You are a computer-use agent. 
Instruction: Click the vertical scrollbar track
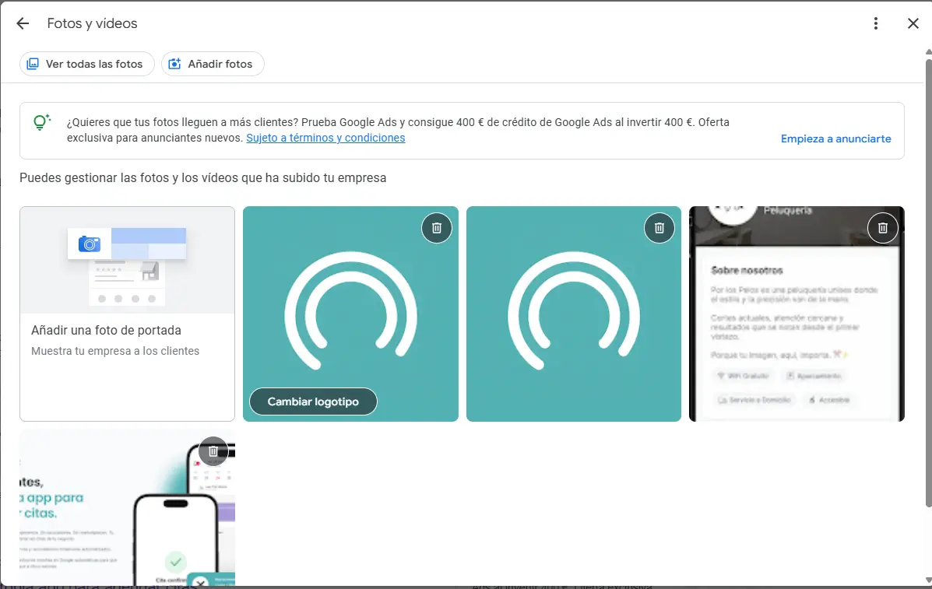[927, 545]
